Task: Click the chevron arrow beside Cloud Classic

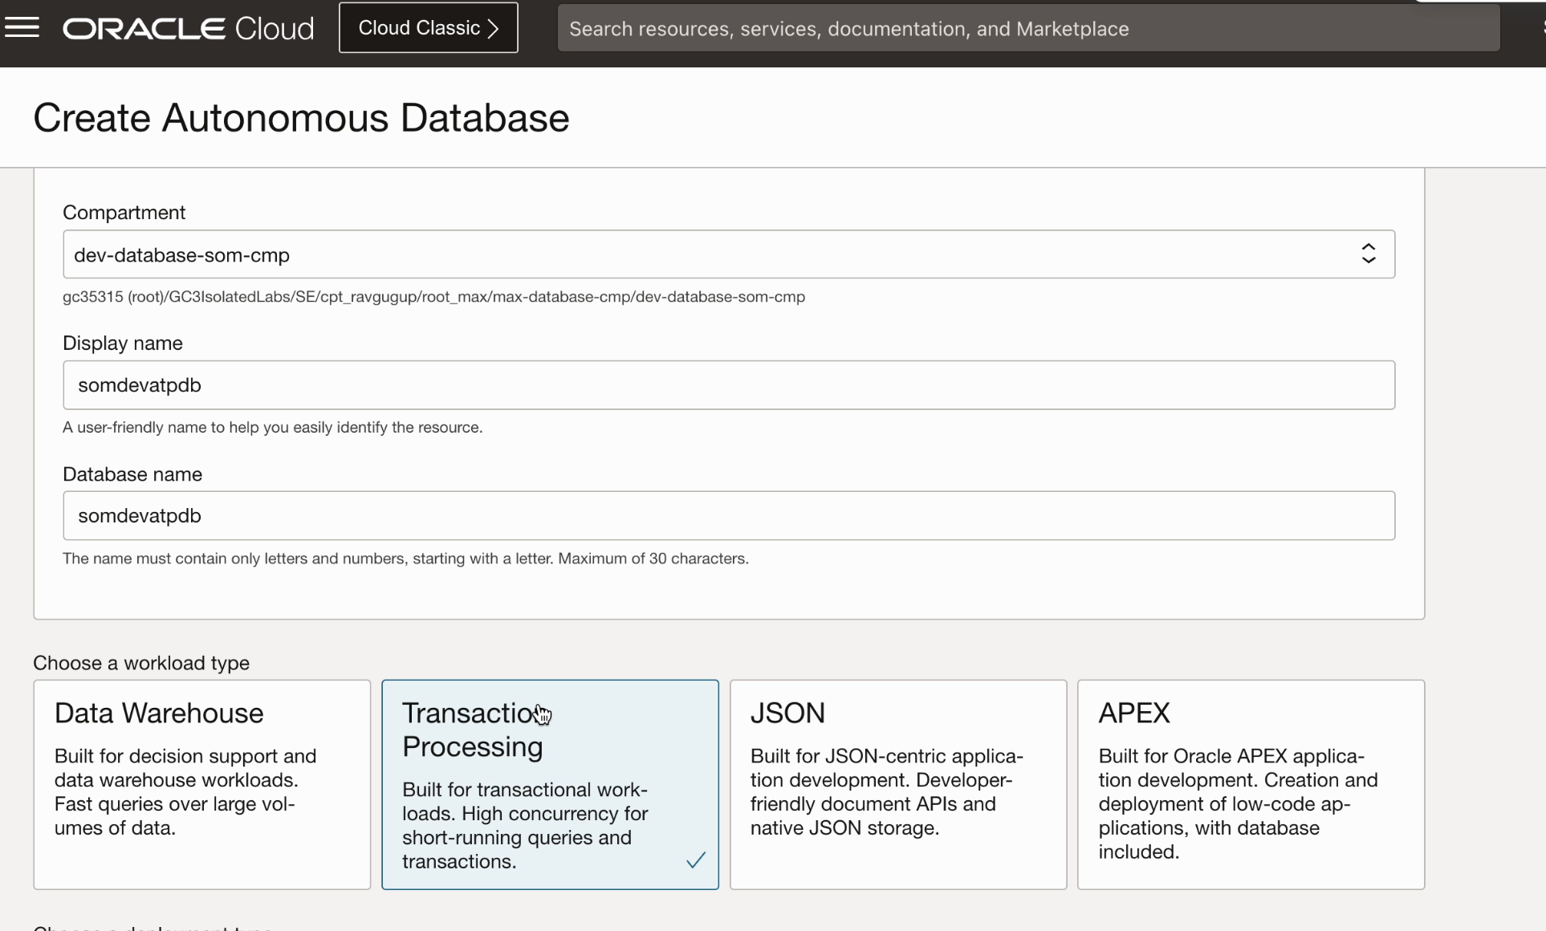Action: coord(494,29)
